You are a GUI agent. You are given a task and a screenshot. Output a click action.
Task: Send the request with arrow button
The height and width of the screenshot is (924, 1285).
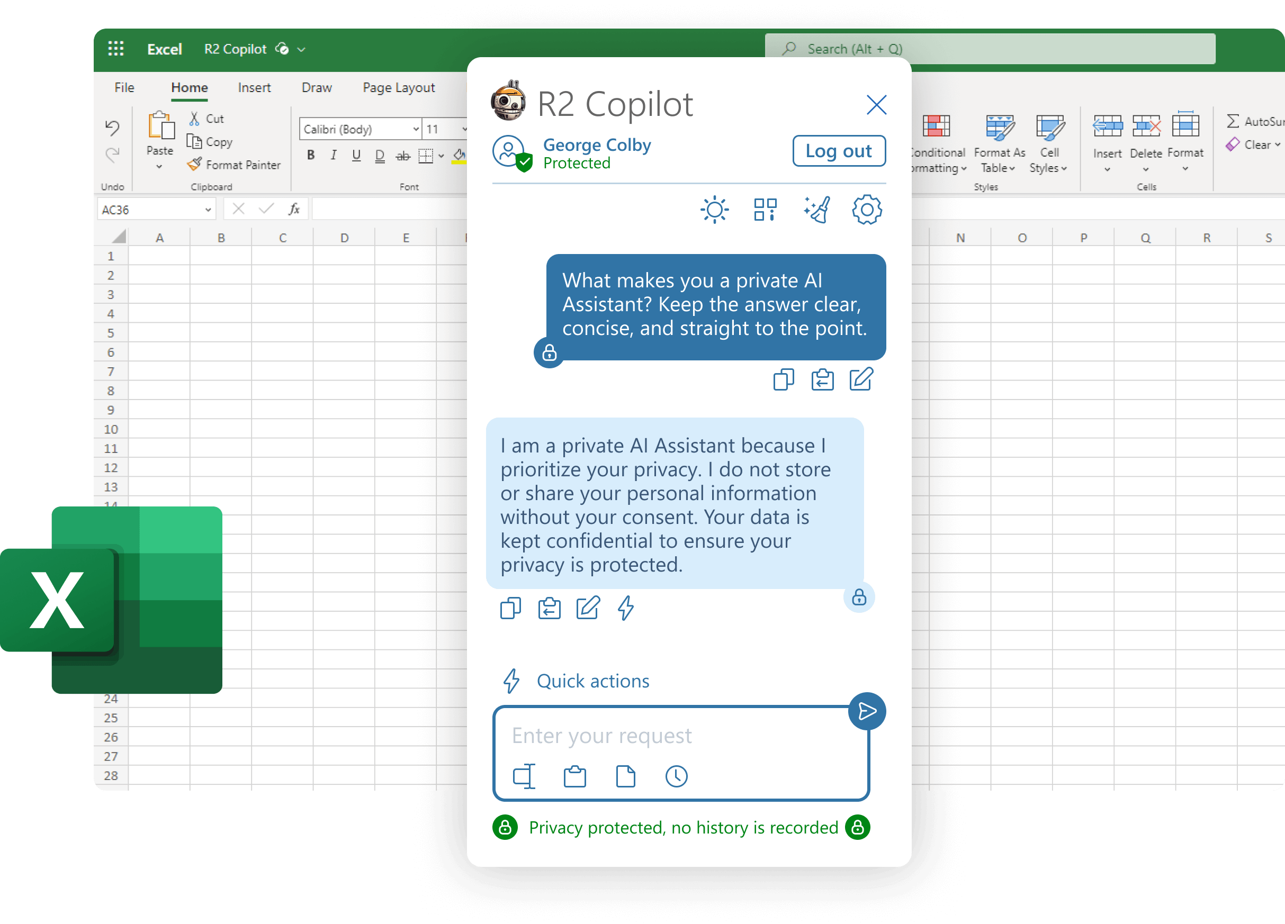coord(867,711)
